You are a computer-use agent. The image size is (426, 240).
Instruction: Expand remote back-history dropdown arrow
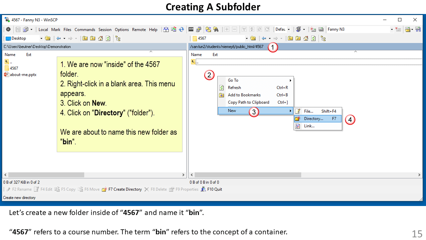coord(270,38)
